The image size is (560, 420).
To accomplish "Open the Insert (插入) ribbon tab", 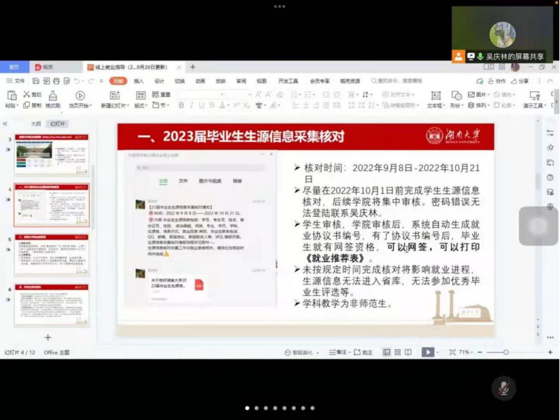I will (139, 81).
